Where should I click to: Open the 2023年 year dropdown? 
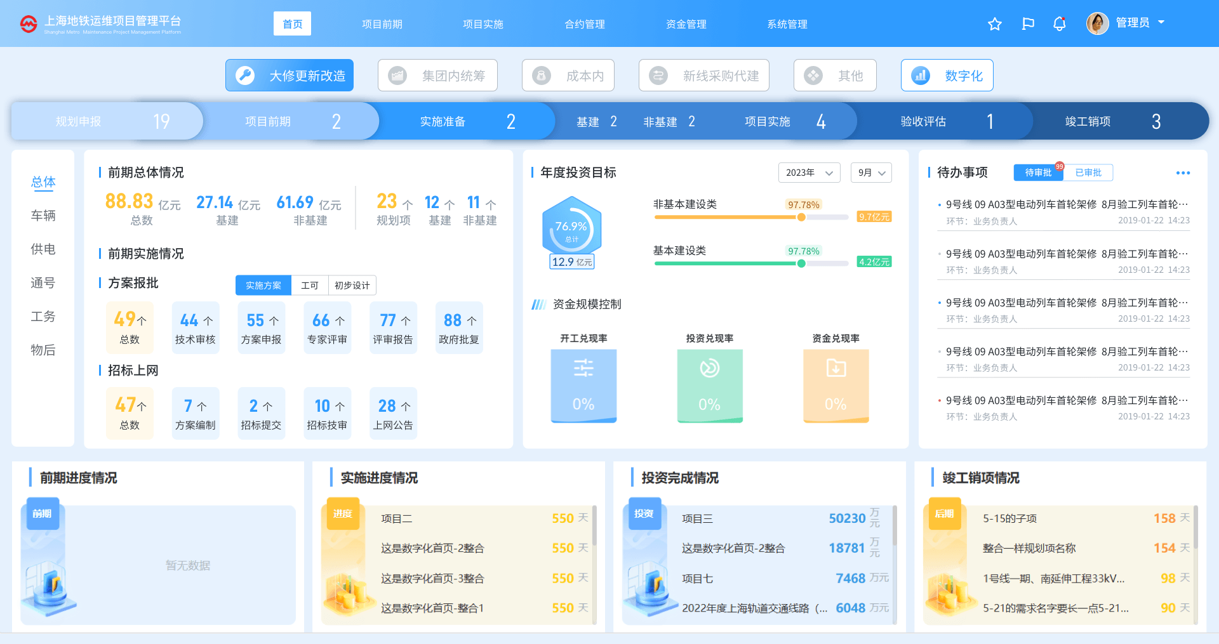coord(809,173)
